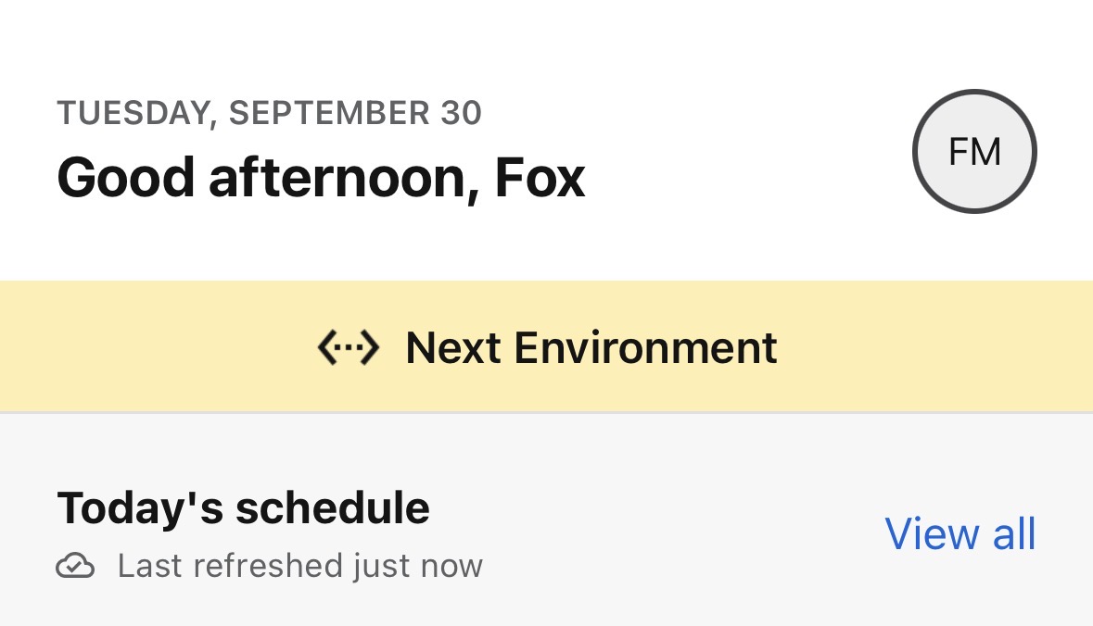This screenshot has width=1093, height=626.
Task: Click the environment code-brackets icon
Action: pos(348,348)
